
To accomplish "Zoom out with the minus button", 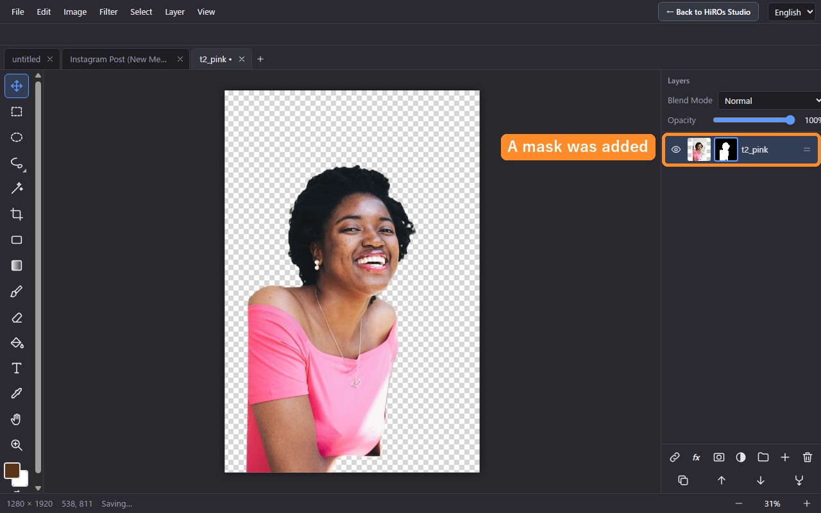I will 739,503.
